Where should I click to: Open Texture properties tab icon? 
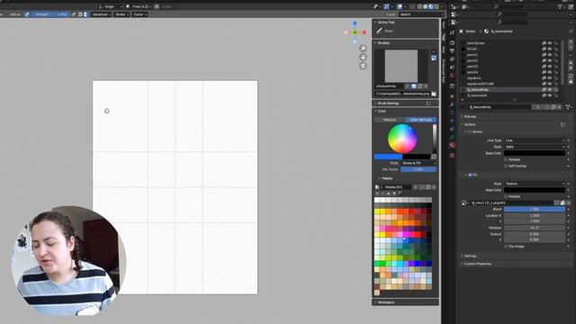(452, 156)
